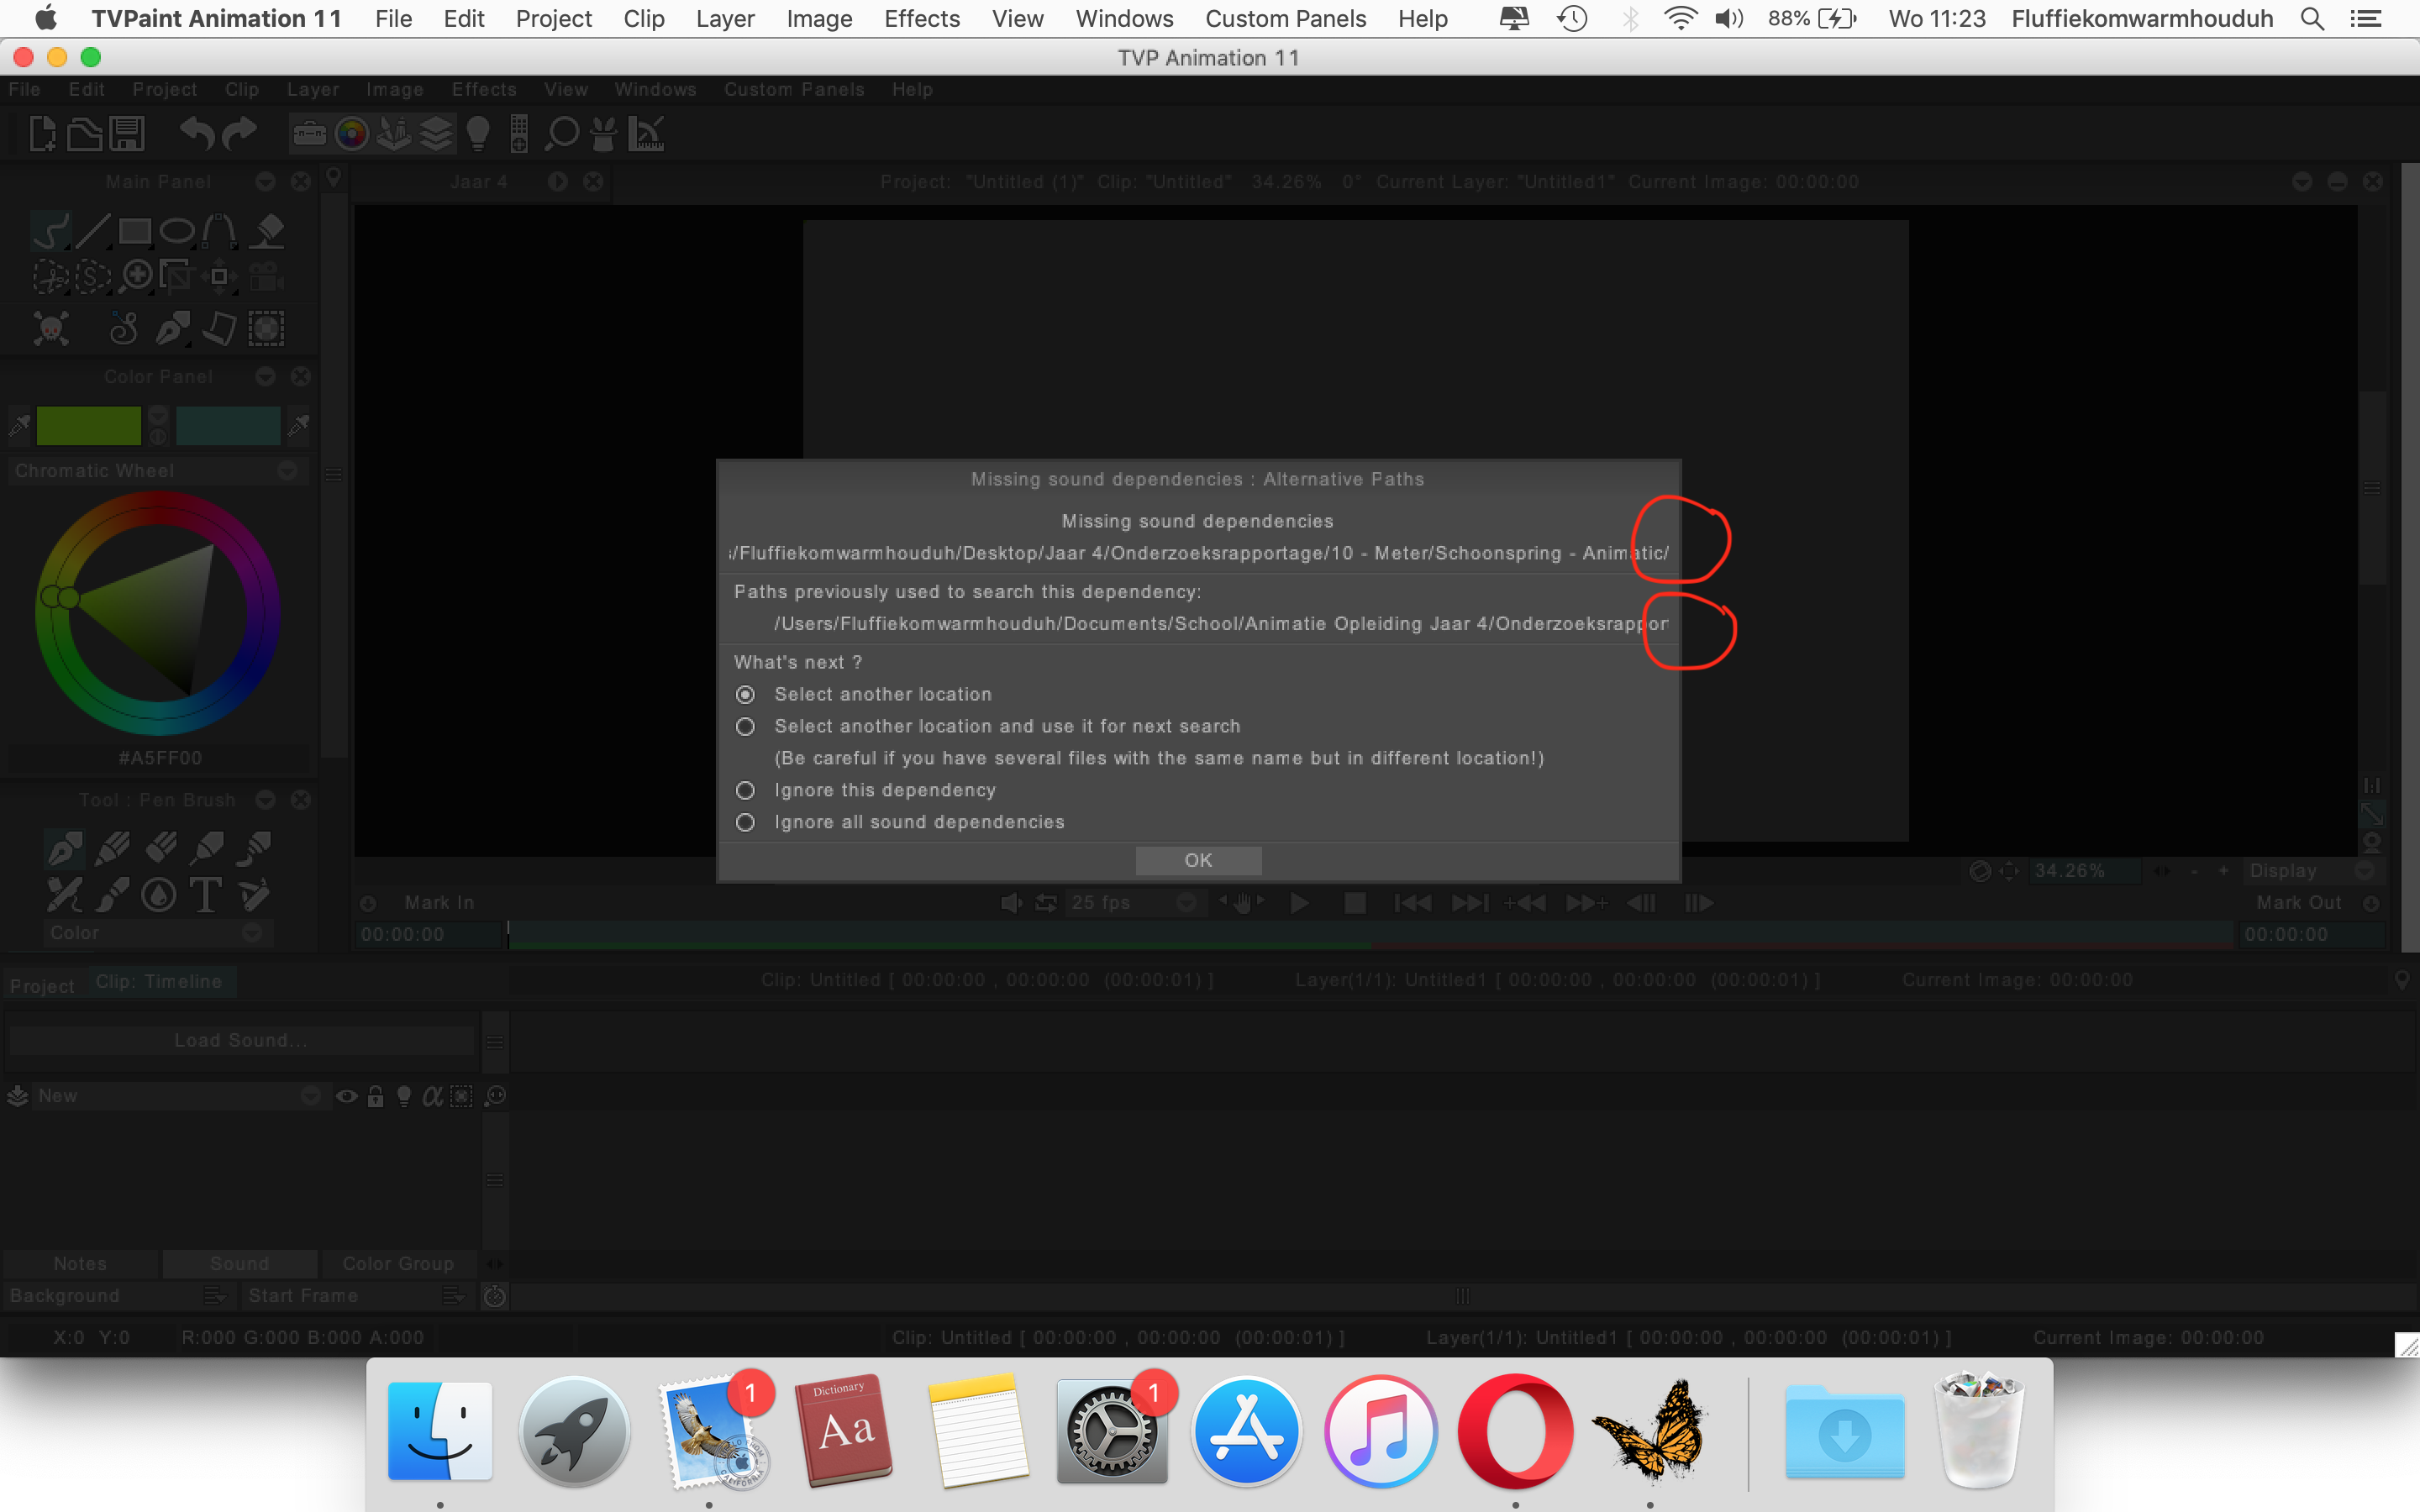
Task: Open the Chromatic Wheel dropdown
Action: coord(157,470)
